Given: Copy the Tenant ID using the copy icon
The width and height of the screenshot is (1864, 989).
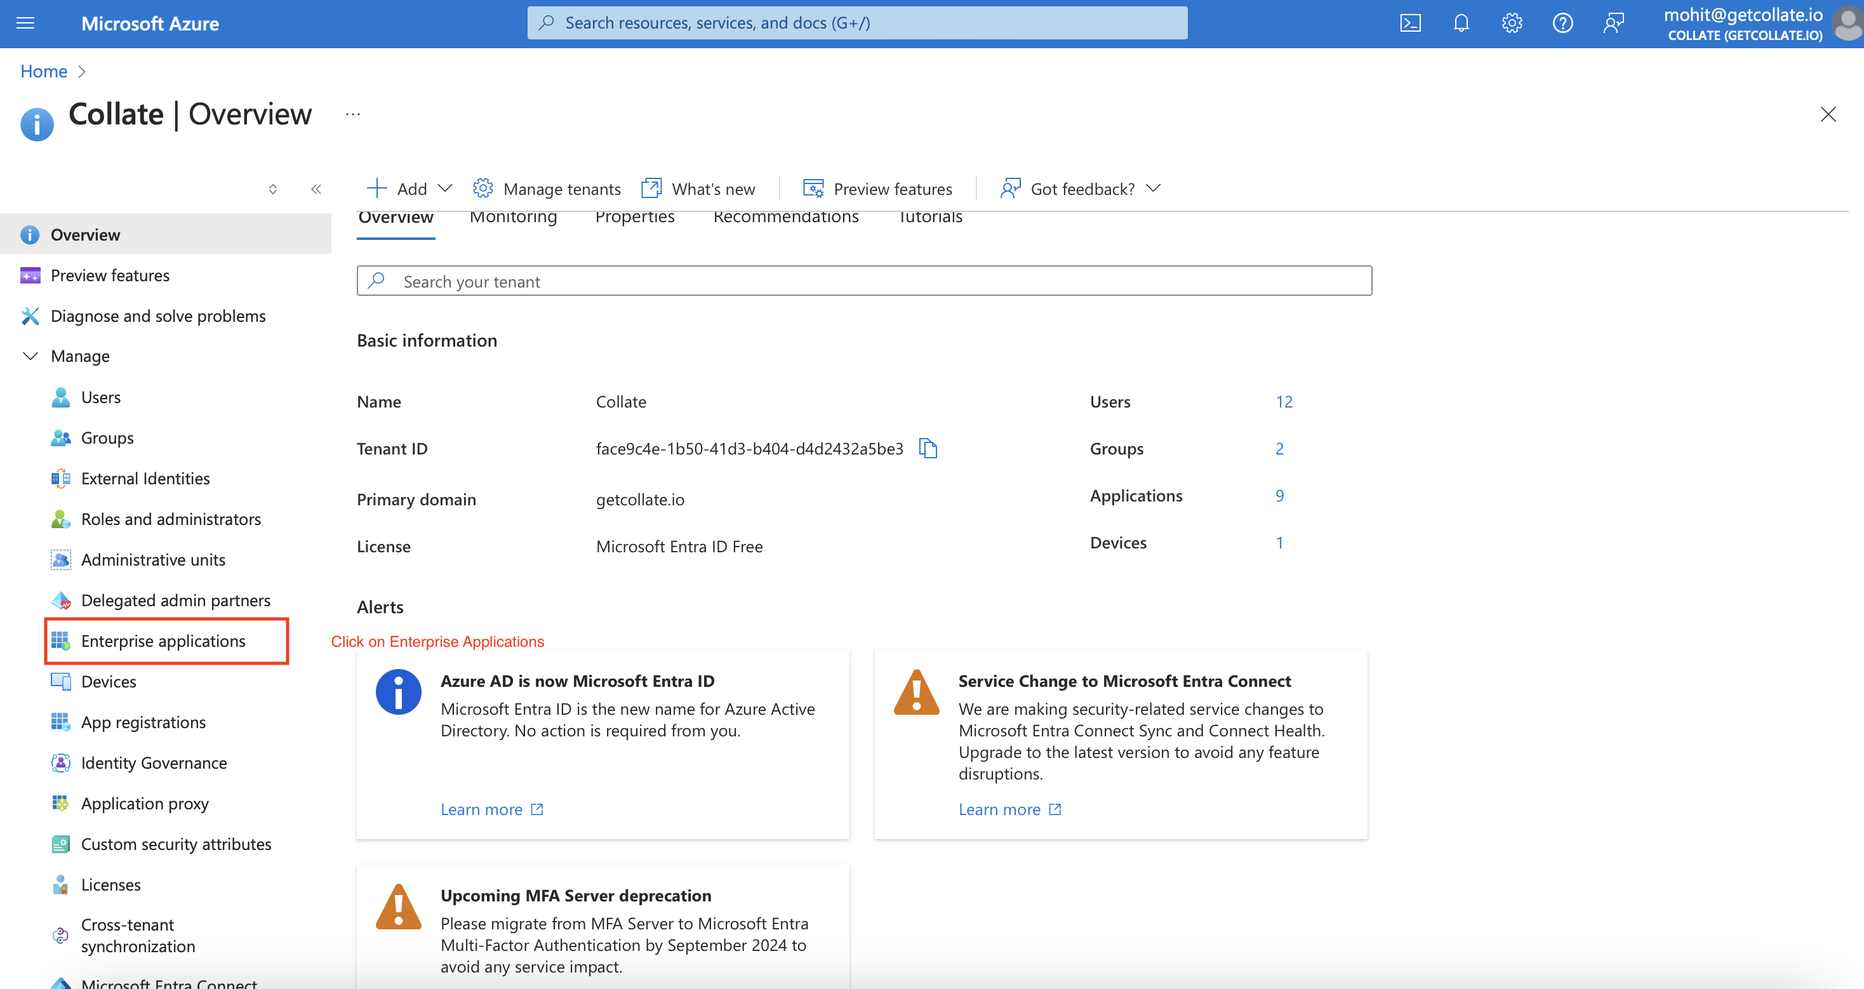Looking at the screenshot, I should (x=928, y=448).
